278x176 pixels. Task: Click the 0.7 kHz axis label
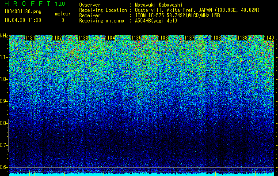[x=4, y=145]
